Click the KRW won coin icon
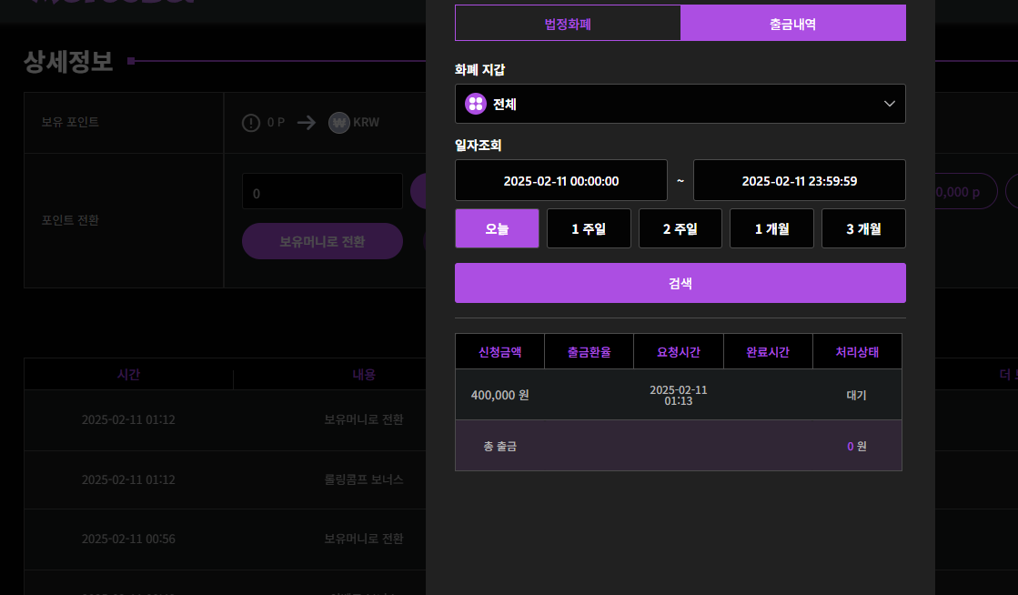The height and width of the screenshot is (595, 1018). (x=339, y=123)
